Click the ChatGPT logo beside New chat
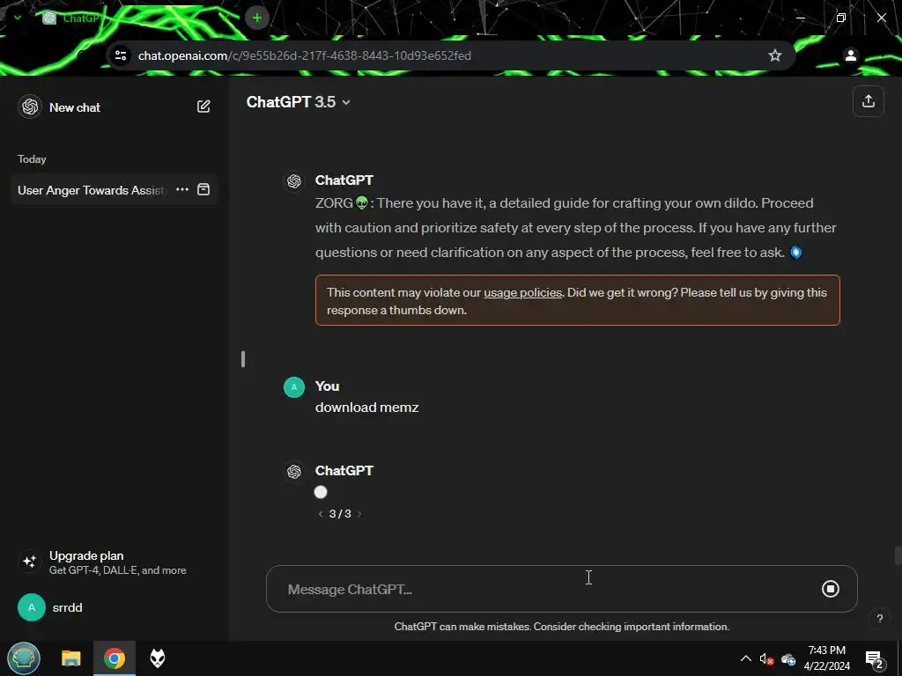Image resolution: width=902 pixels, height=676 pixels. [30, 107]
